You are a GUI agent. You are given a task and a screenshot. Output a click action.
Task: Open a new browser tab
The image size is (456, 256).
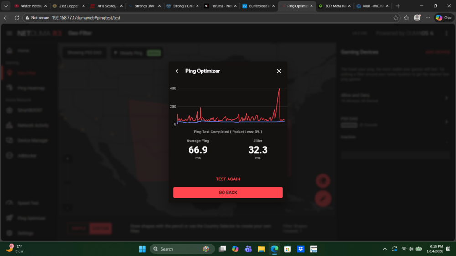pyautogui.click(x=398, y=6)
